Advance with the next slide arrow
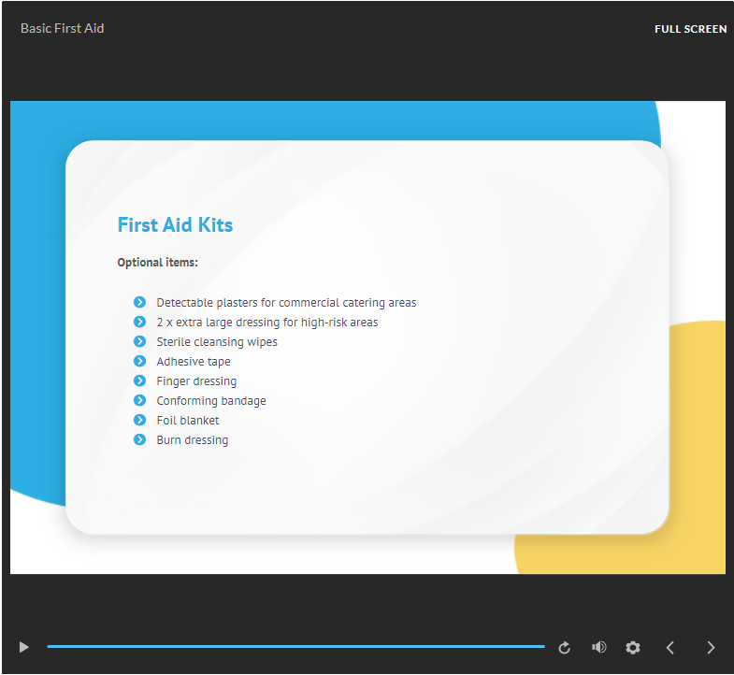This screenshot has width=734, height=675. (711, 647)
